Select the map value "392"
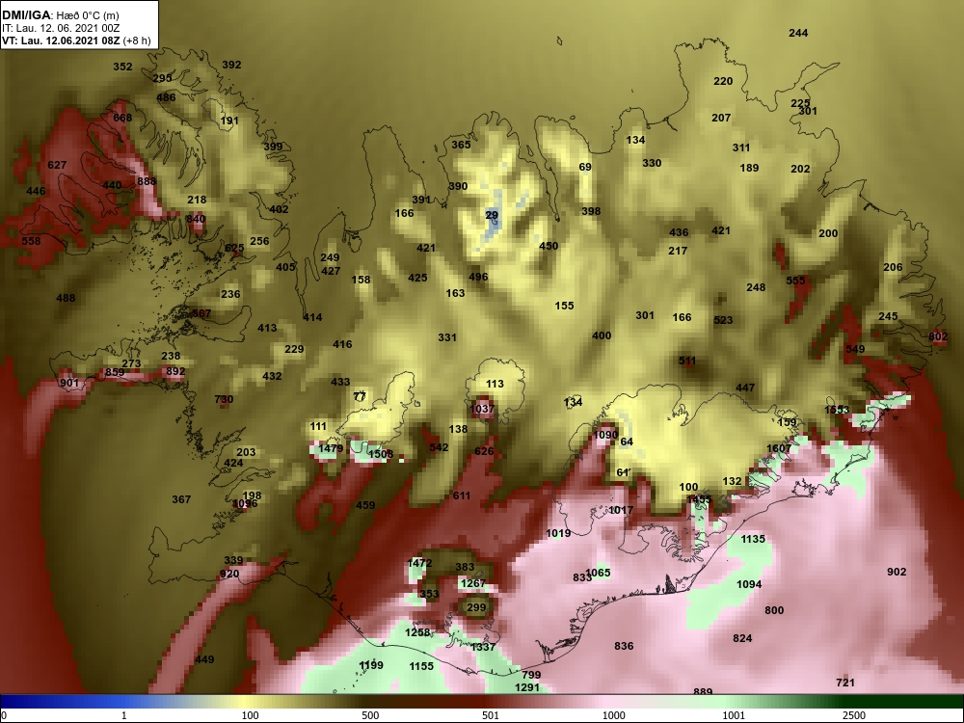 point(231,65)
